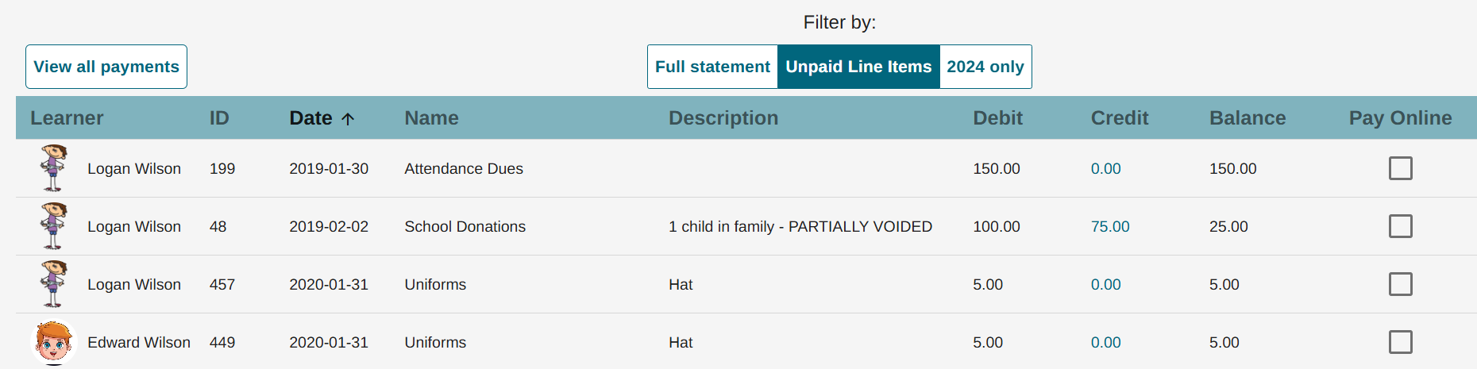Click Logan Wilson's avatar in School Donations row

pos(53,226)
